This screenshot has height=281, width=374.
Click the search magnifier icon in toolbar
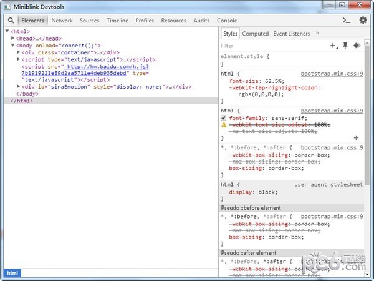pos(11,21)
